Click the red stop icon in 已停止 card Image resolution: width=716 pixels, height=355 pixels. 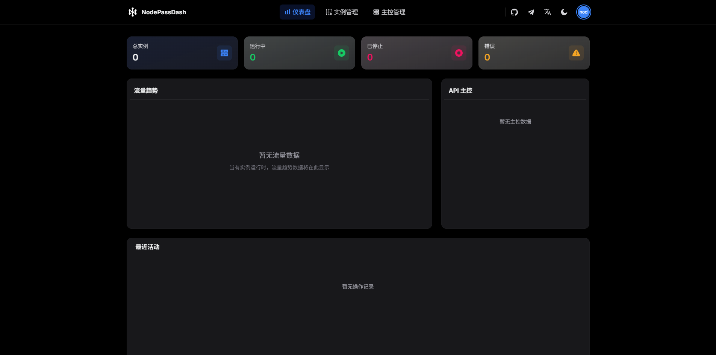tap(459, 53)
